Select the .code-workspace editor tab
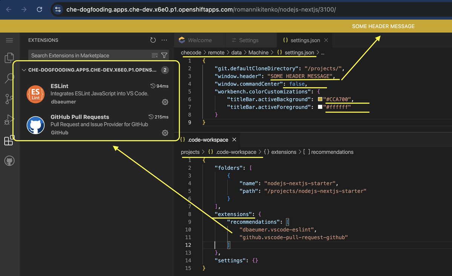452x276 pixels. (x=209, y=140)
